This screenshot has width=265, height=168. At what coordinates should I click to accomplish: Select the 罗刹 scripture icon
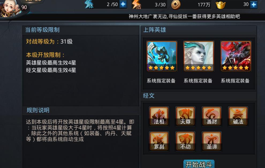tap(159, 141)
